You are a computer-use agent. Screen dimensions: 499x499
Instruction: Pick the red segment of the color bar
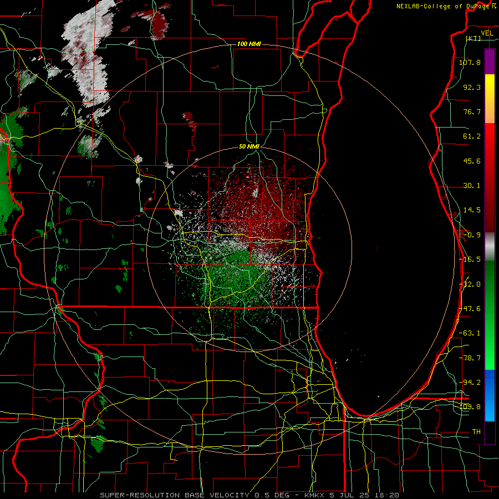pos(490,177)
